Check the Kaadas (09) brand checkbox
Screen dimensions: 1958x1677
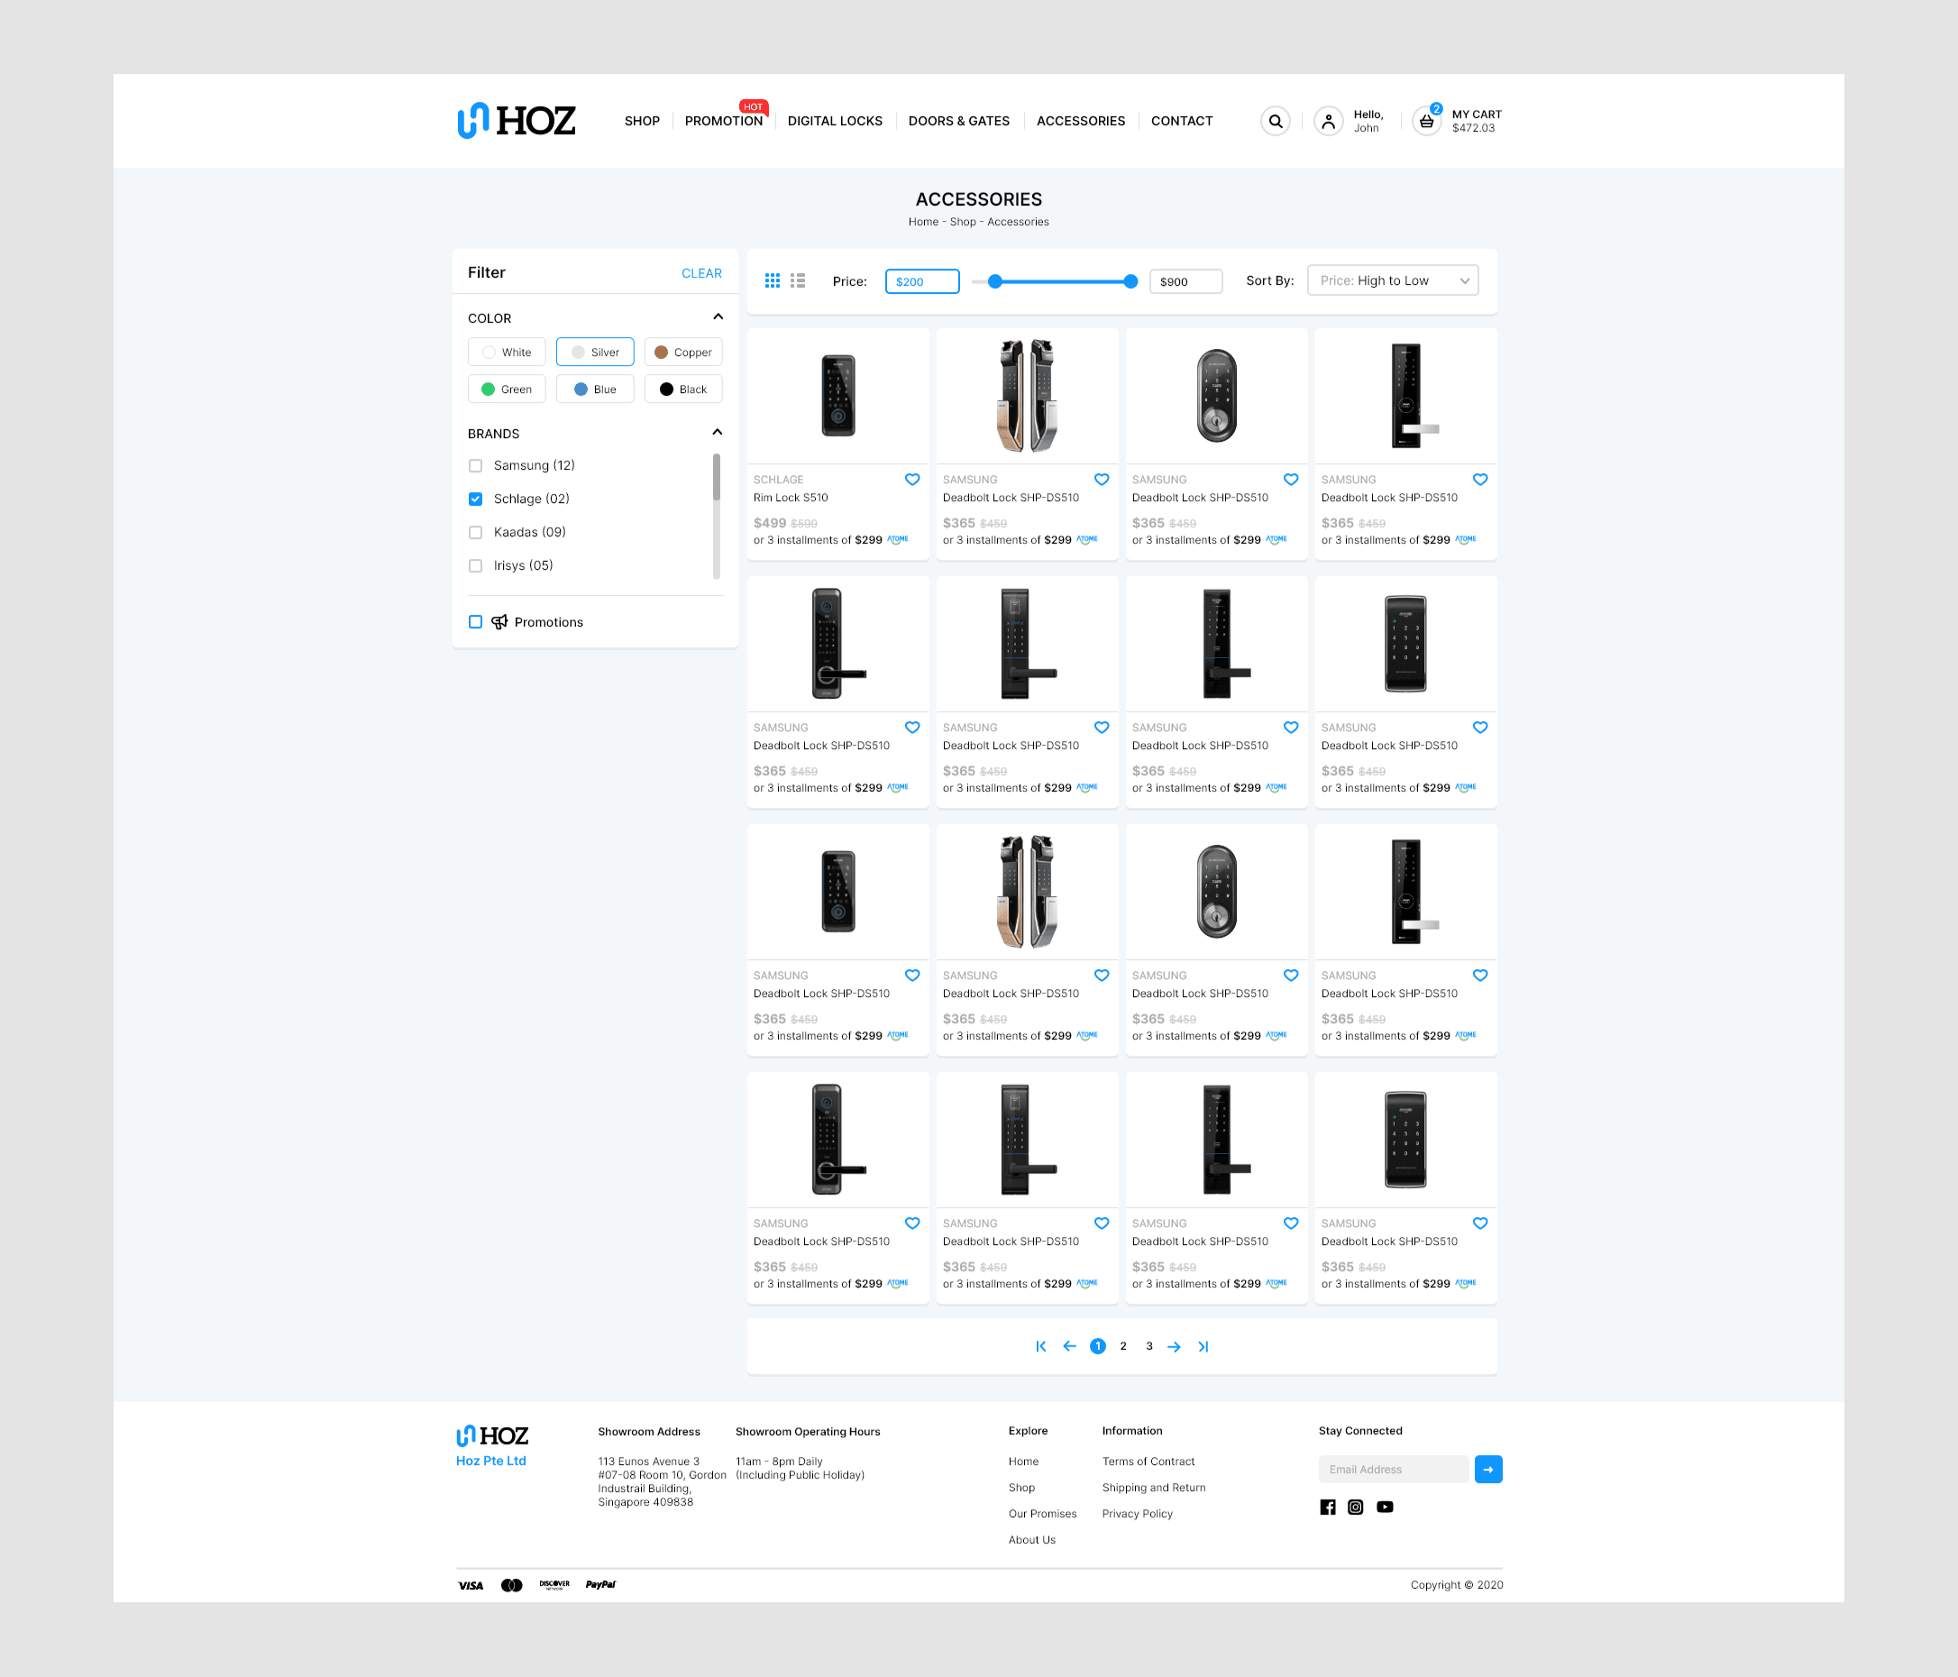click(x=475, y=532)
